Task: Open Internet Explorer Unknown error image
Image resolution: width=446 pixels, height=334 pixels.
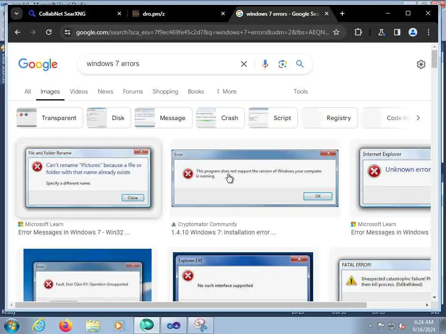Action: 391,178
